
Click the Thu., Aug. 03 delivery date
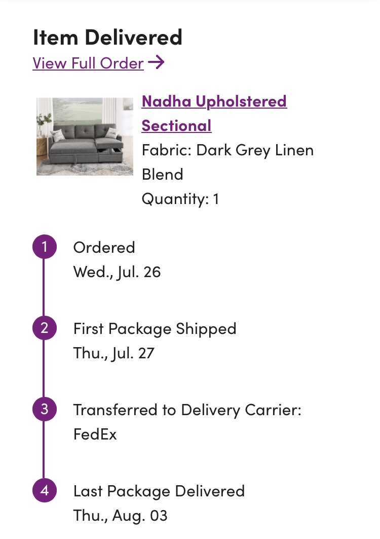121,516
